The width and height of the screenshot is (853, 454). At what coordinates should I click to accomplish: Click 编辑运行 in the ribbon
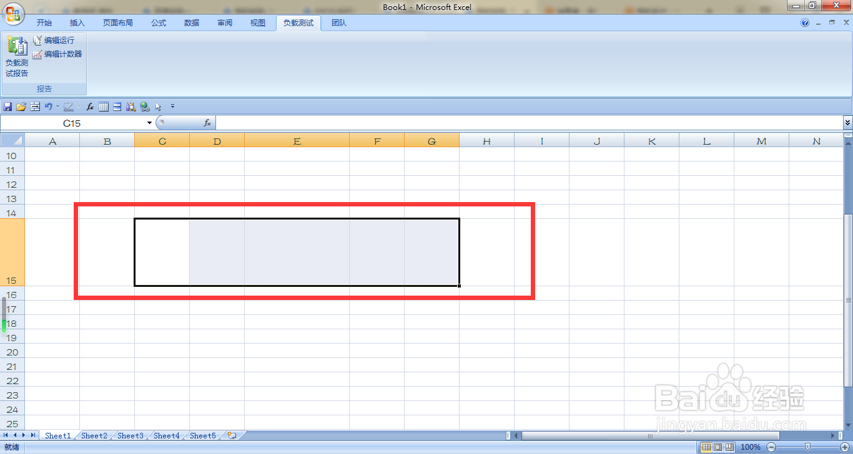(x=54, y=41)
